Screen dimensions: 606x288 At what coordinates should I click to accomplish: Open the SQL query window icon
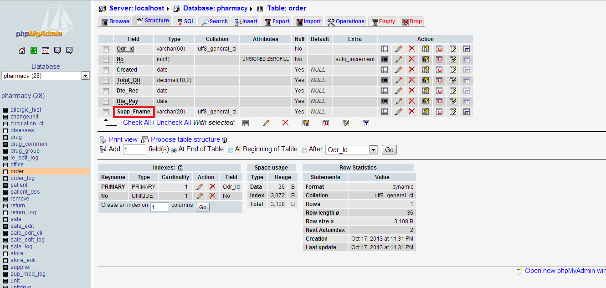pos(46,51)
